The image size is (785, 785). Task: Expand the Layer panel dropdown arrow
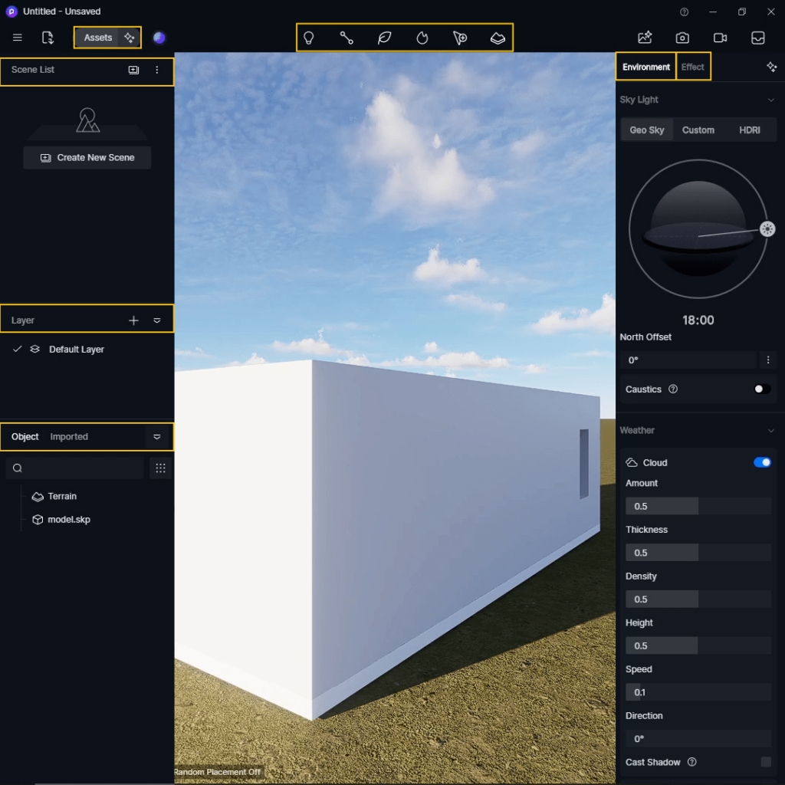pos(157,320)
